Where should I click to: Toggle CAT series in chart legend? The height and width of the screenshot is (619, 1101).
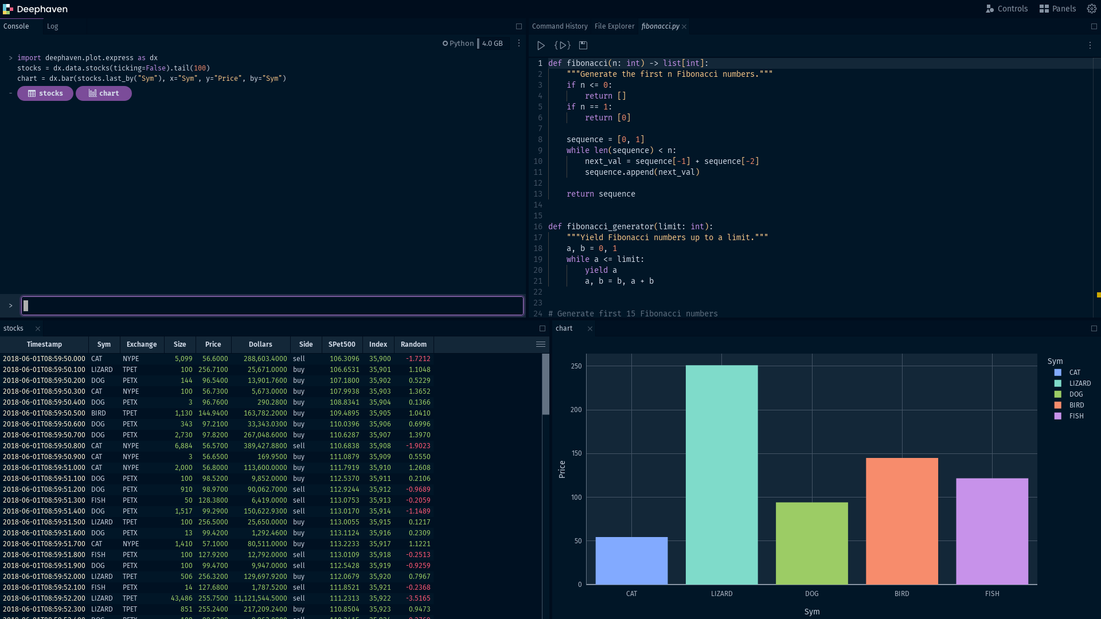1074,373
